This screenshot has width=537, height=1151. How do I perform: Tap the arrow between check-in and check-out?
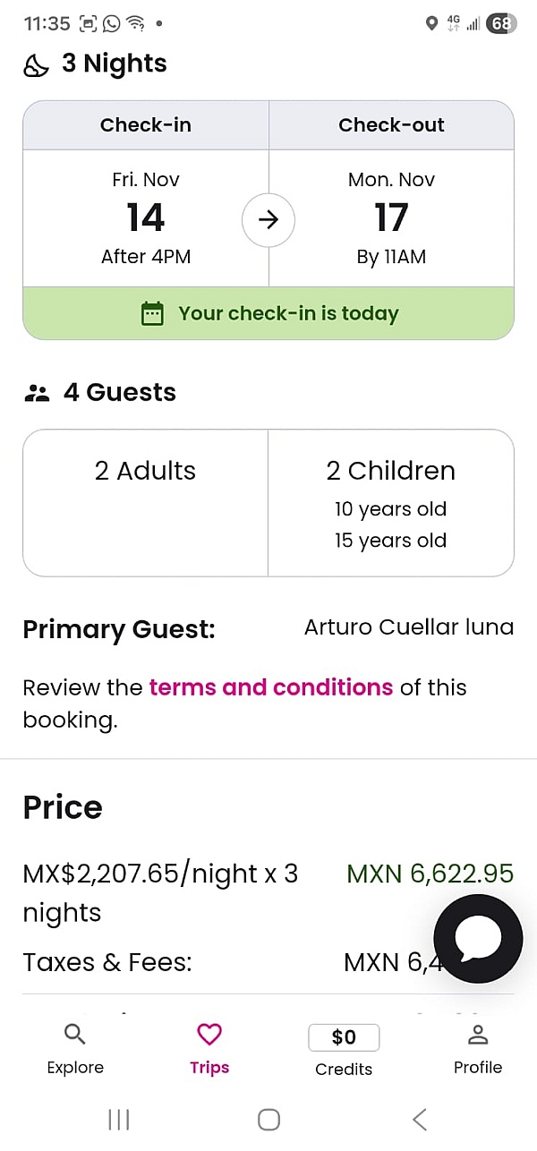point(268,219)
